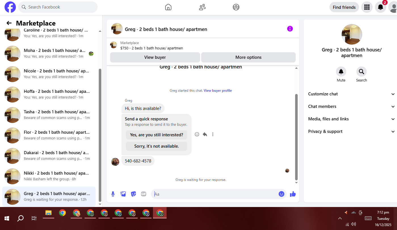Open Nikki's conversation

click(49, 176)
